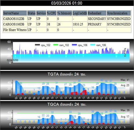Click the TGCA blue bar at hour 10
This screenshot has width=134, height=130.
(x=52, y=120)
